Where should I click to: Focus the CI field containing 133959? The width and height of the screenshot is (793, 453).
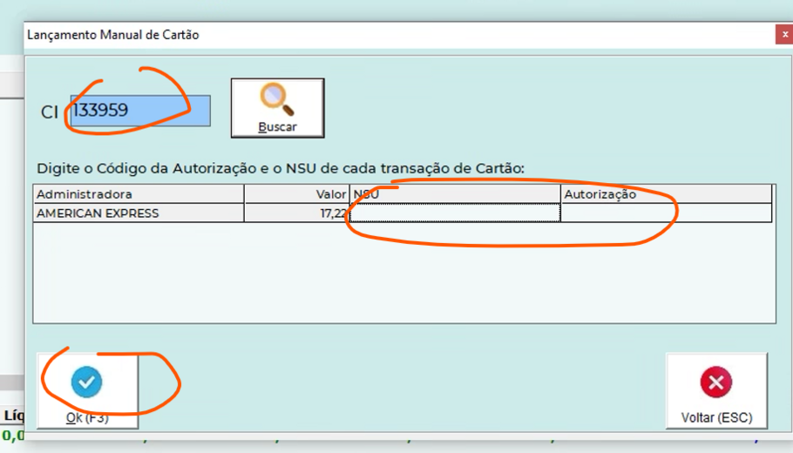click(x=140, y=111)
